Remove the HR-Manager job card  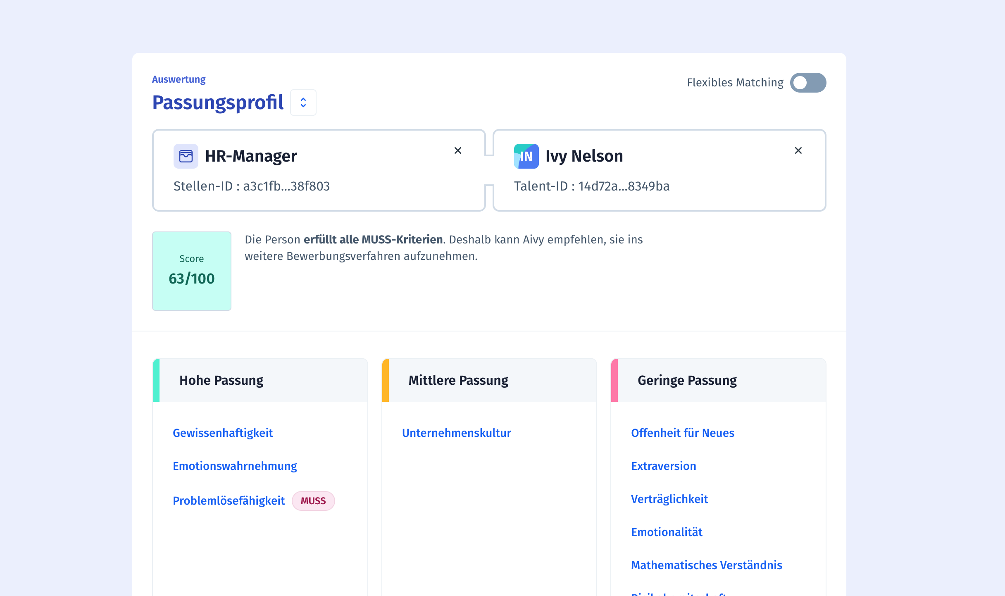[457, 150]
